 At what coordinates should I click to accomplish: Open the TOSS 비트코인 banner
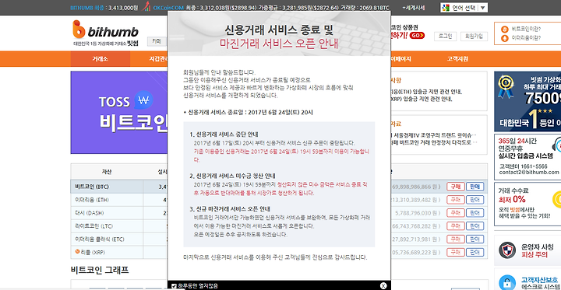119,113
